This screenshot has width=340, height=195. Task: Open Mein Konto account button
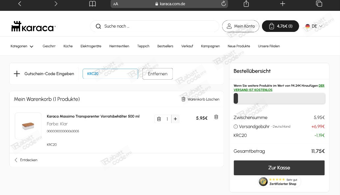[x=241, y=26]
